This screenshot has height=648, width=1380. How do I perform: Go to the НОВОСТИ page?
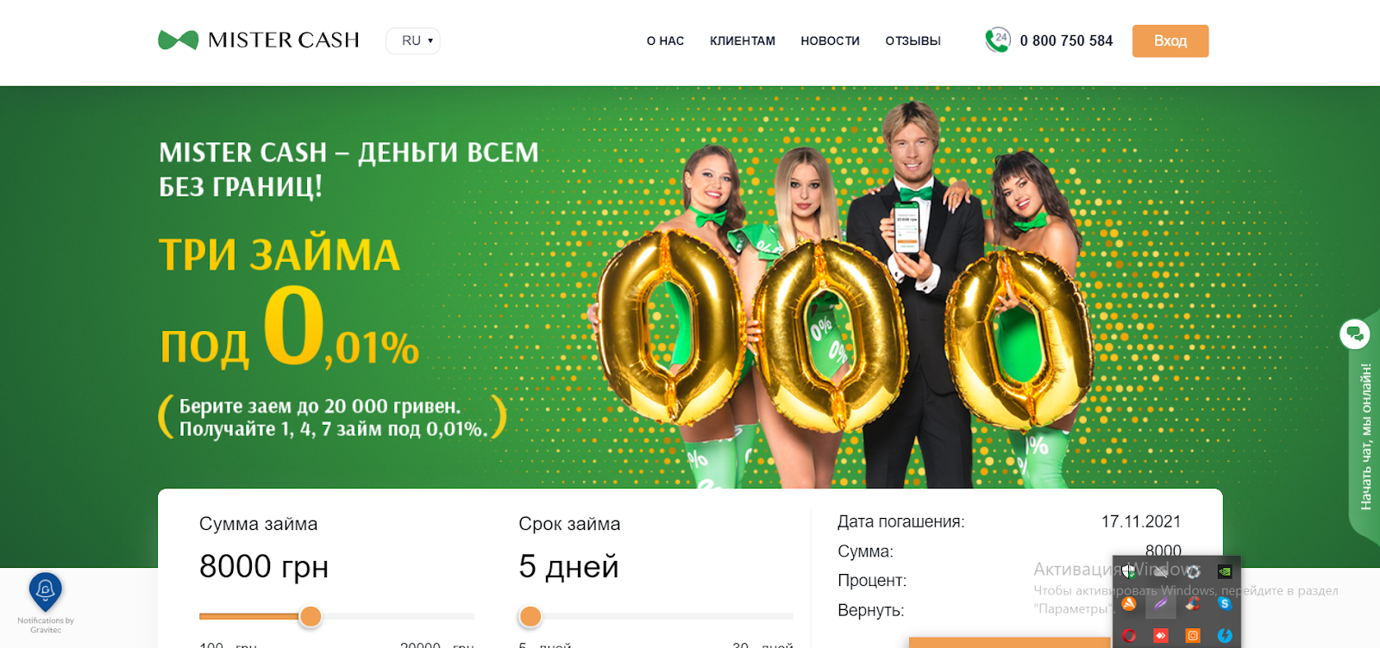point(831,40)
